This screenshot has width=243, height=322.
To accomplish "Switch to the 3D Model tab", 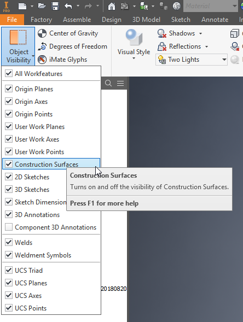I will click(x=146, y=20).
